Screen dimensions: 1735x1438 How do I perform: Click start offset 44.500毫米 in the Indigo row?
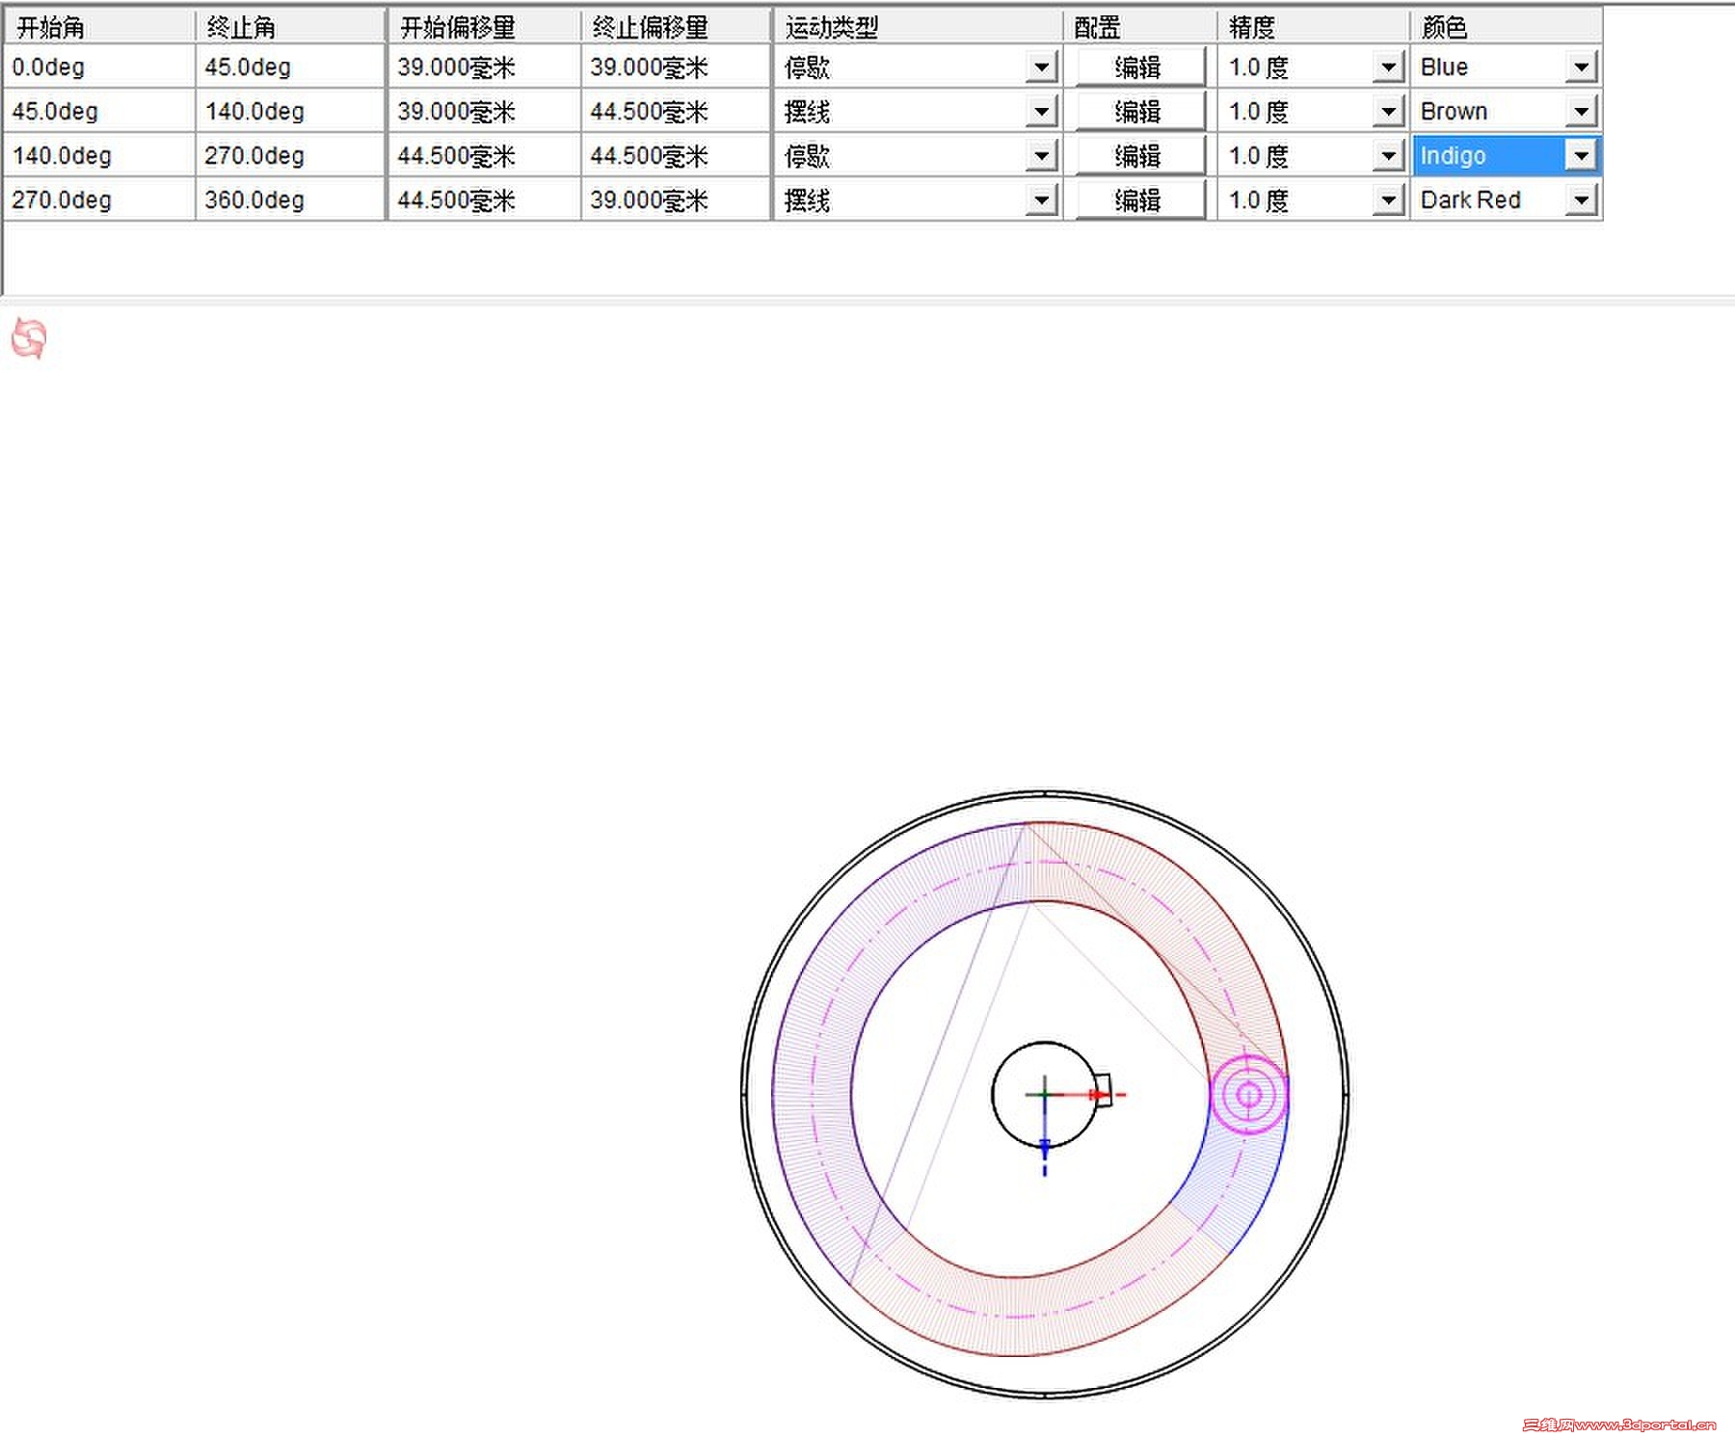coord(484,156)
